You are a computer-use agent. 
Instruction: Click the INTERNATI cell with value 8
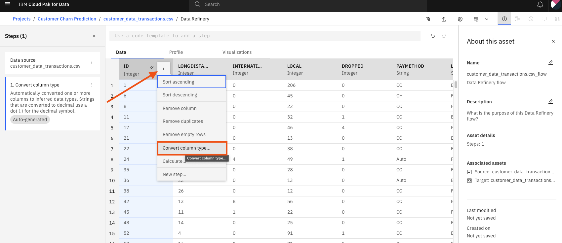click(x=255, y=201)
